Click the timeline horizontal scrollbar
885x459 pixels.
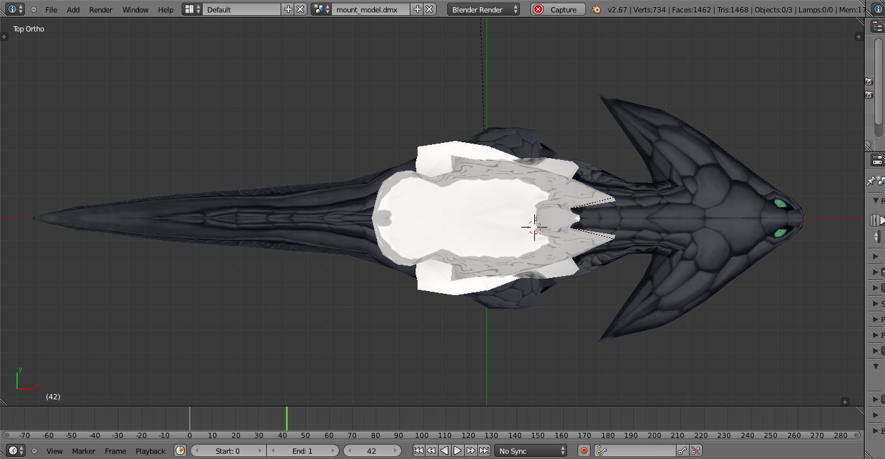coord(431,435)
